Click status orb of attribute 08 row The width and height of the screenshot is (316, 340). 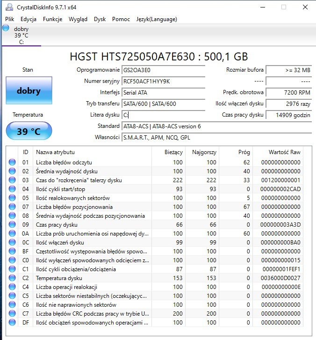tap(12, 215)
